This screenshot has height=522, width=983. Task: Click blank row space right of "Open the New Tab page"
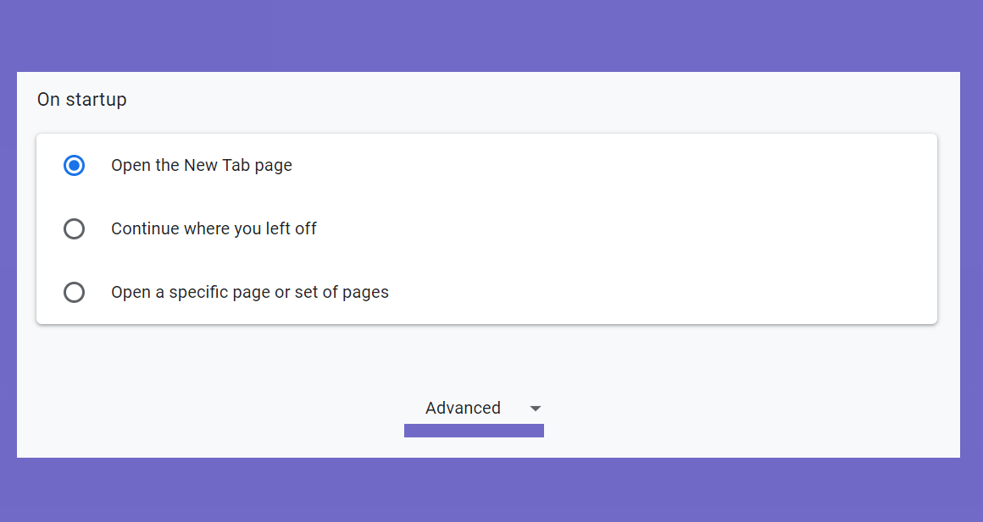(x=614, y=165)
